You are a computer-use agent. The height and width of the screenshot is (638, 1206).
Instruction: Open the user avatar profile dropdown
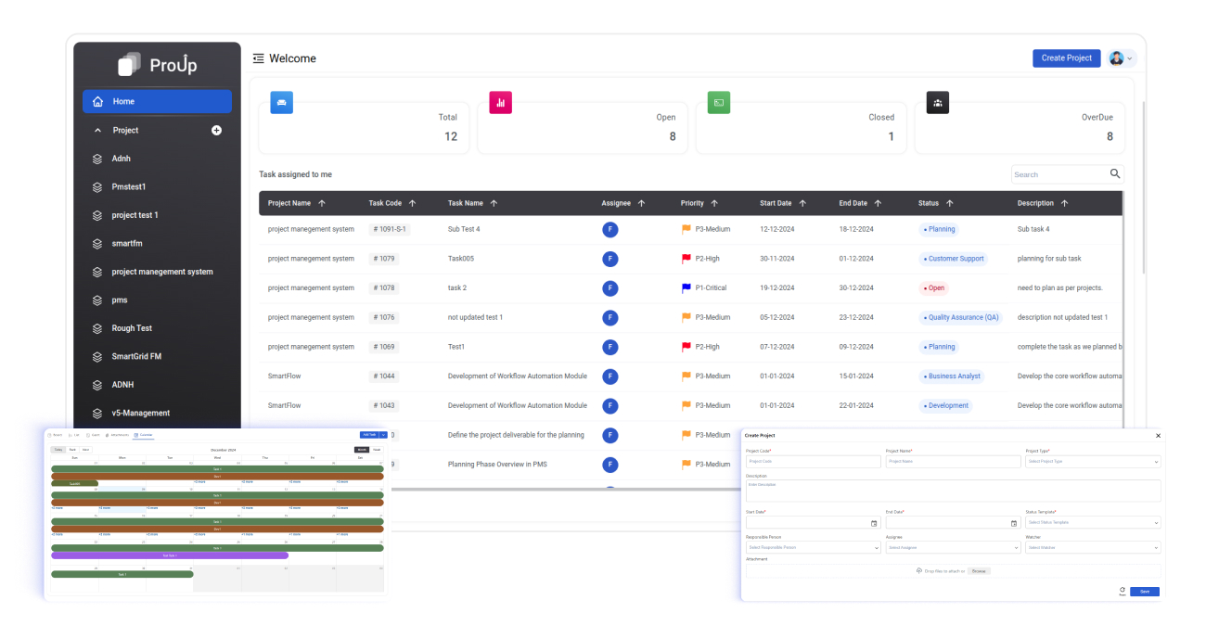pos(1121,58)
